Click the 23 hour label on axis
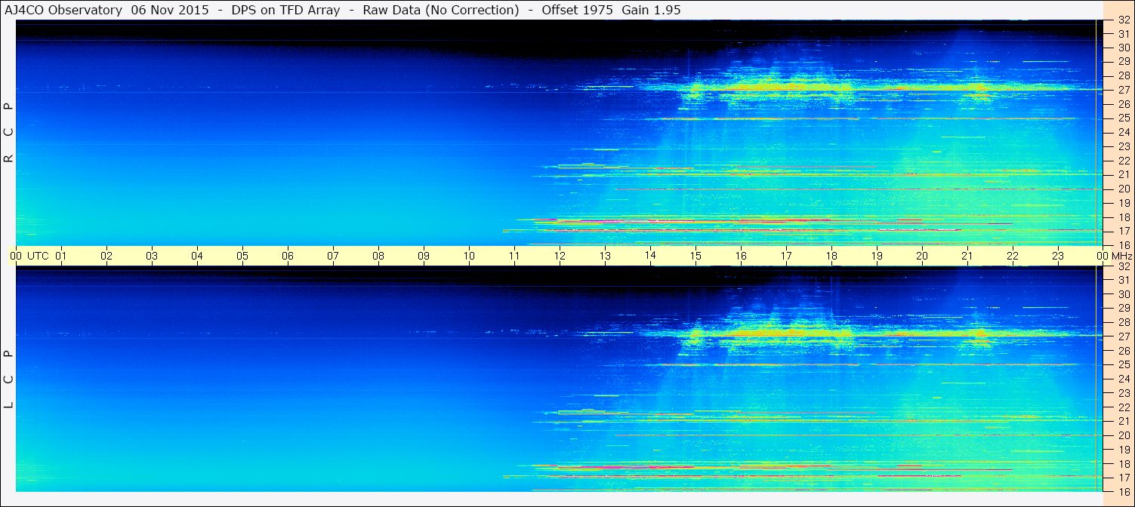Viewport: 1135px width, 507px height. point(1058,256)
